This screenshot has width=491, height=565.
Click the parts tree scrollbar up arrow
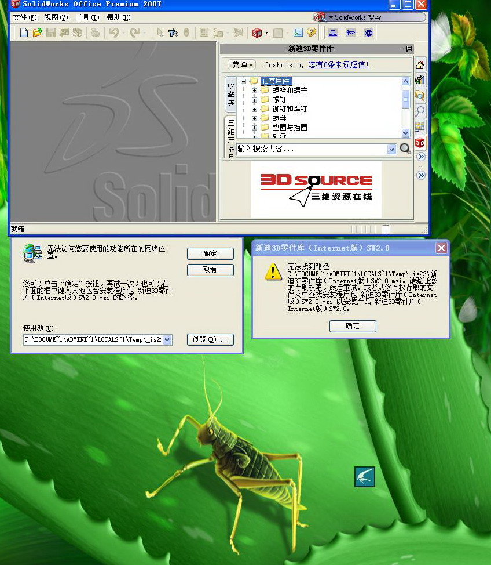point(405,81)
